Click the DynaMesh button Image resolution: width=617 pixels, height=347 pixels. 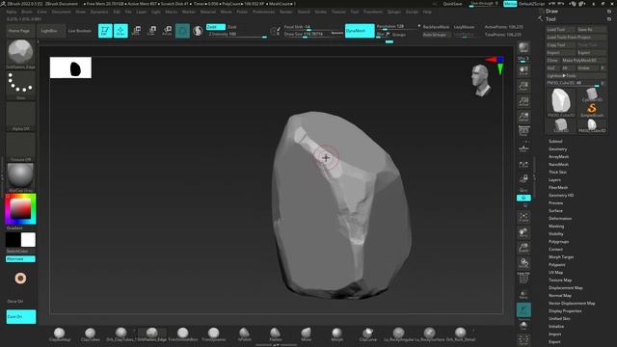(360, 31)
